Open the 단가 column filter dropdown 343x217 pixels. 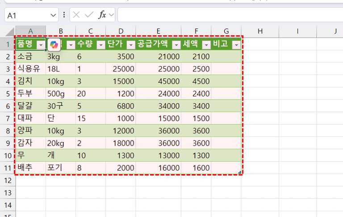coord(131,45)
